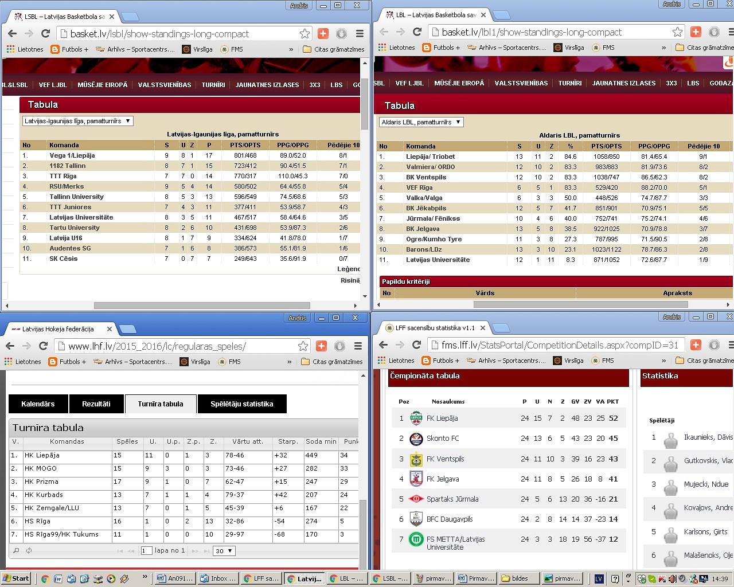Click FK Ventspils club logo

pyautogui.click(x=416, y=459)
